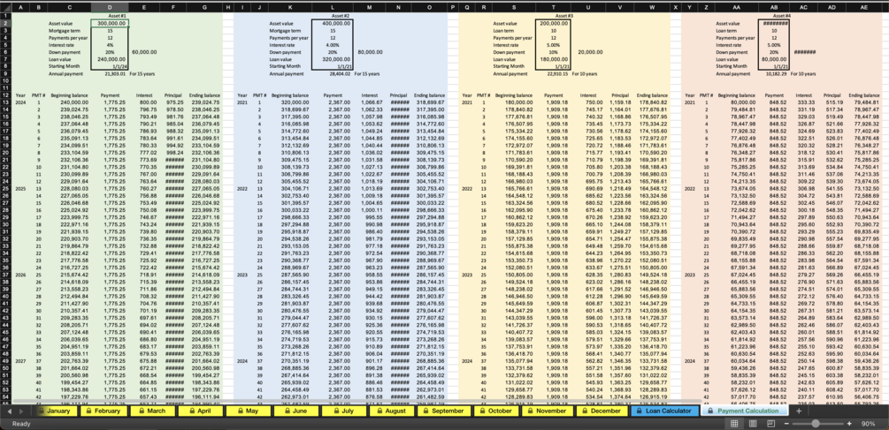Click the 60,000.00 down payment amount
889x430 pixels.
click(x=144, y=52)
